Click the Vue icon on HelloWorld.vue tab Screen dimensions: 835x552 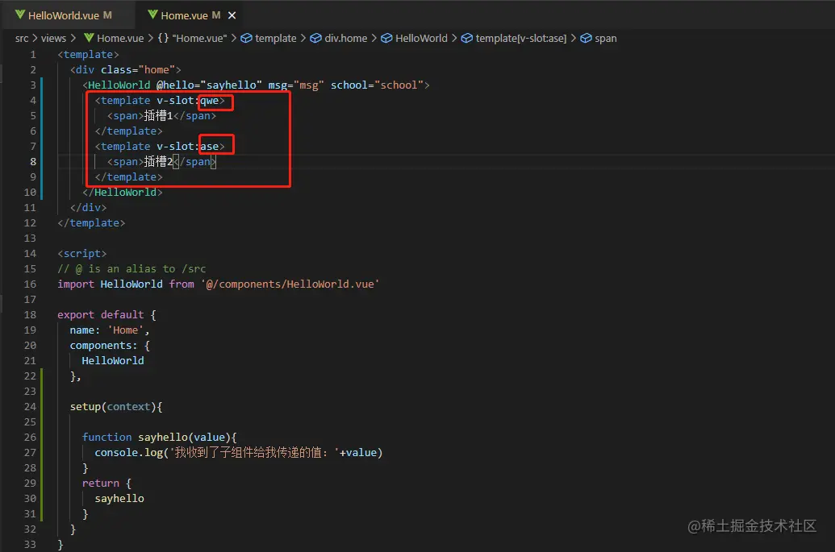click(x=20, y=15)
